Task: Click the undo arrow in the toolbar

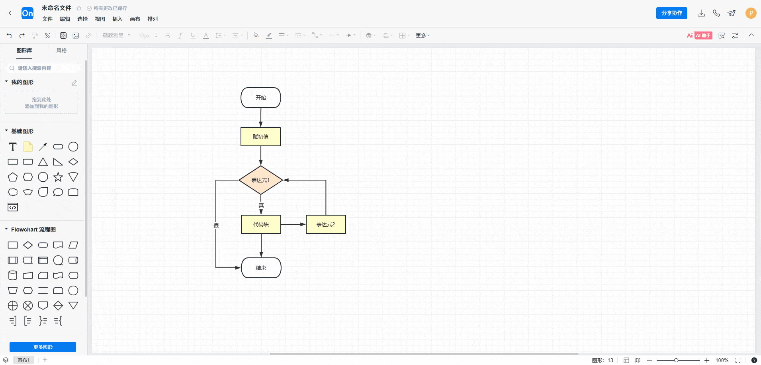Action: (9, 35)
